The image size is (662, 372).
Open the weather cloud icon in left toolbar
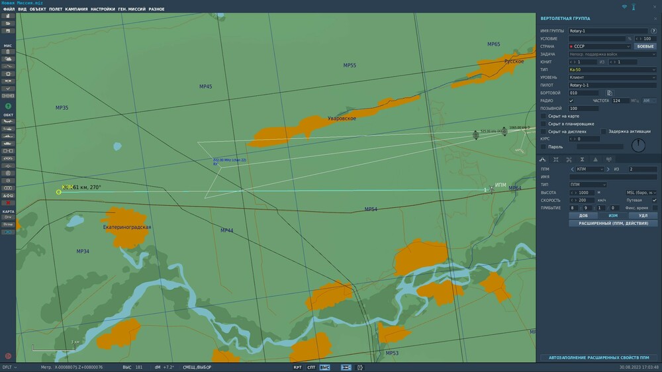[7, 59]
